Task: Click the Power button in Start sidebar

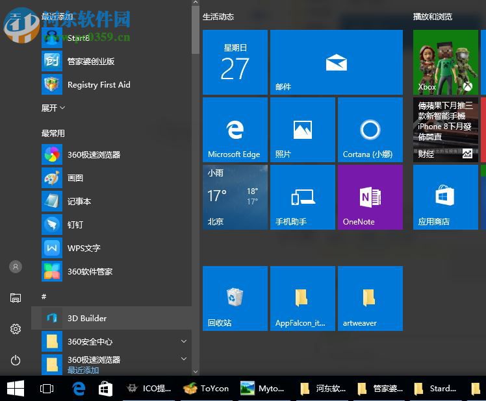Action: point(16,360)
